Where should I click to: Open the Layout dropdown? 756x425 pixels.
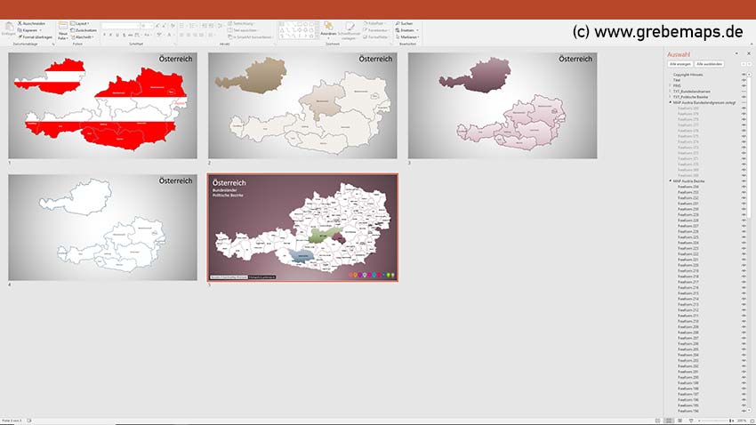(x=82, y=23)
